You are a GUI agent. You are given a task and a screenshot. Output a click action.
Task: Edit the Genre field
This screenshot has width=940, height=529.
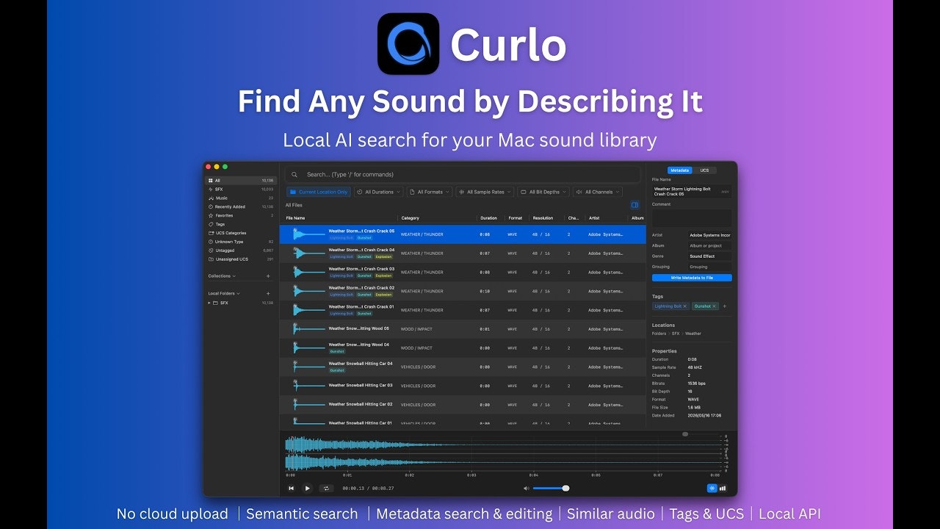[x=709, y=256]
